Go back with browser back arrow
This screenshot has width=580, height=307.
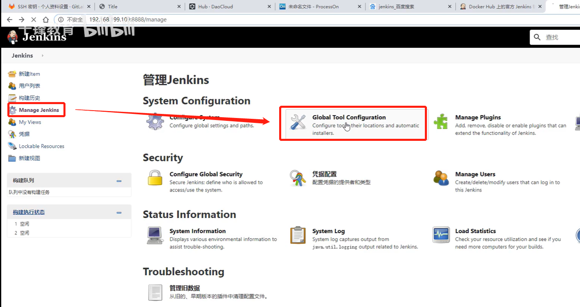[x=9, y=20]
